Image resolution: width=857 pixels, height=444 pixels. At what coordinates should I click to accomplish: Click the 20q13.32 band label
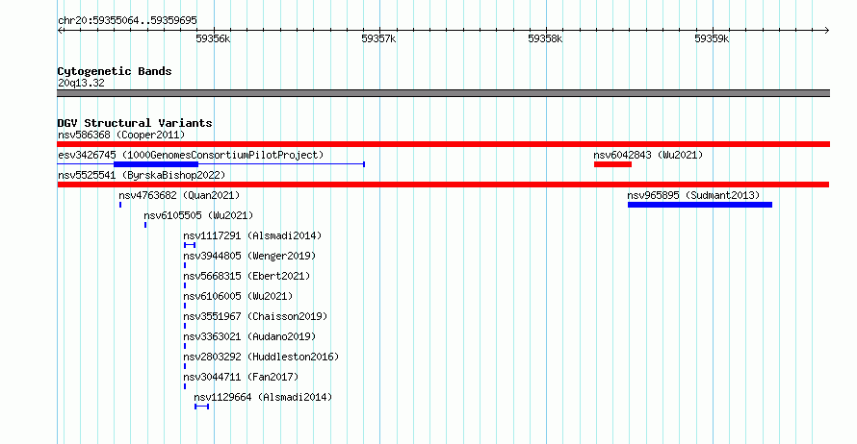tap(81, 83)
